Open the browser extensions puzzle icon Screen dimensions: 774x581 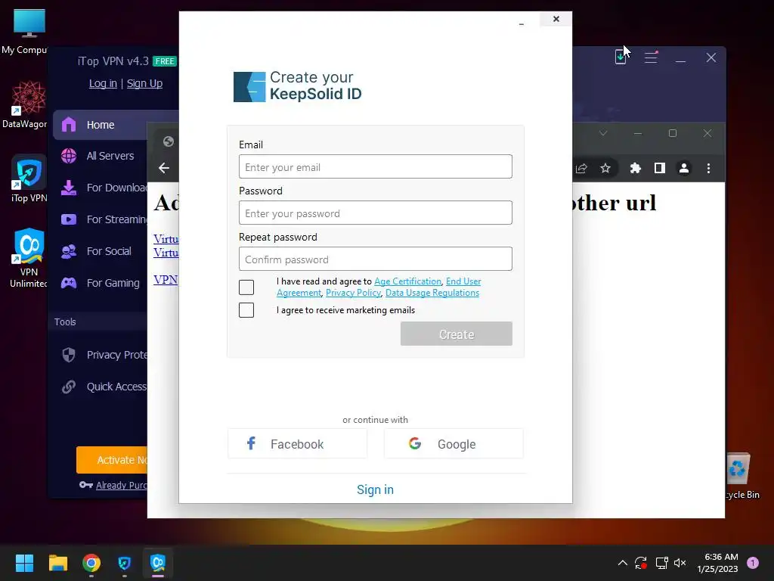coord(635,169)
